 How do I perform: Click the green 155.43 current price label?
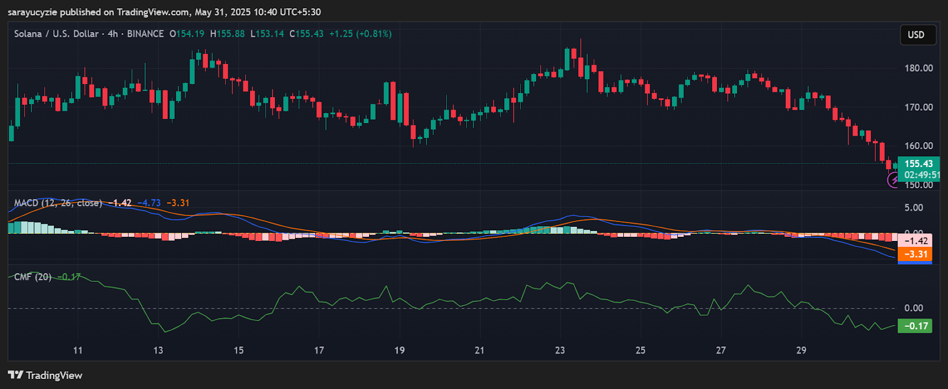(x=918, y=164)
